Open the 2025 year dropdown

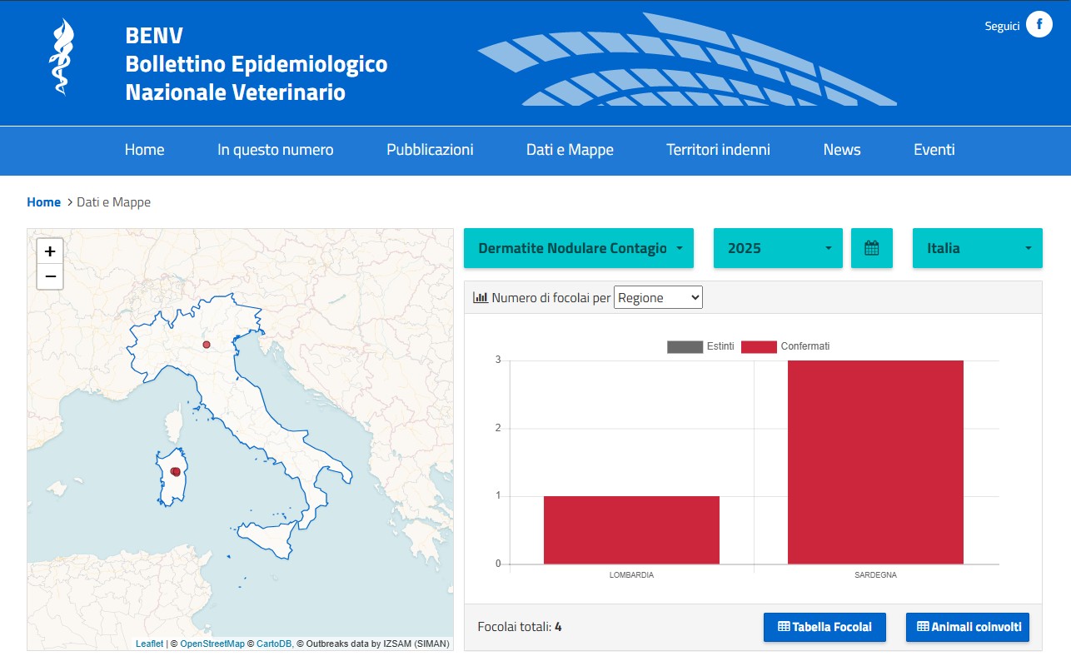pyautogui.click(x=778, y=248)
